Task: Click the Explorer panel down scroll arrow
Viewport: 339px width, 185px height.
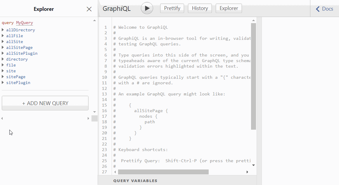Action: click(x=94, y=112)
